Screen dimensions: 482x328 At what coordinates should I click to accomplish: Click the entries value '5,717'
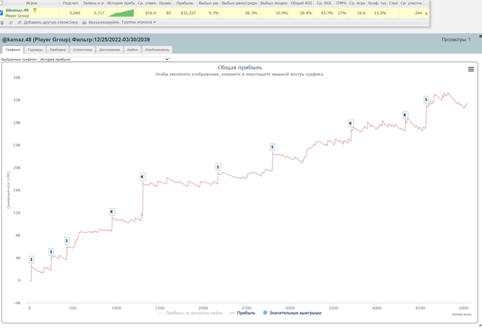pyautogui.click(x=99, y=13)
